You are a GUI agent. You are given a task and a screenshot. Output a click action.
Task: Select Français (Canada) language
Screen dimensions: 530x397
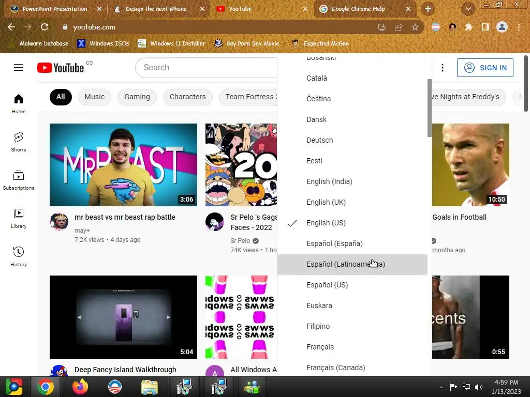tap(352, 368)
